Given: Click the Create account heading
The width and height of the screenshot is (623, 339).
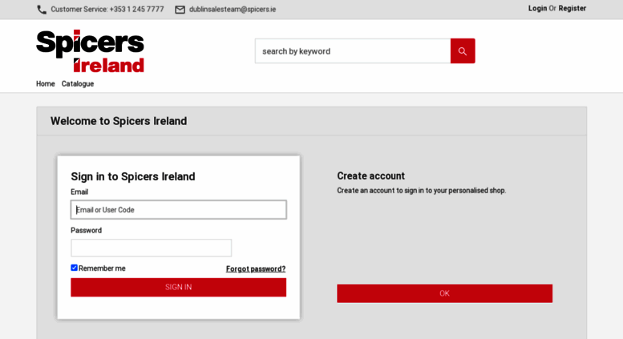Looking at the screenshot, I should click(x=370, y=176).
